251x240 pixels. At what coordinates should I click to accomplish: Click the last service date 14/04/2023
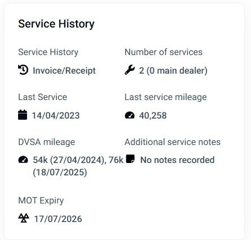(x=56, y=115)
